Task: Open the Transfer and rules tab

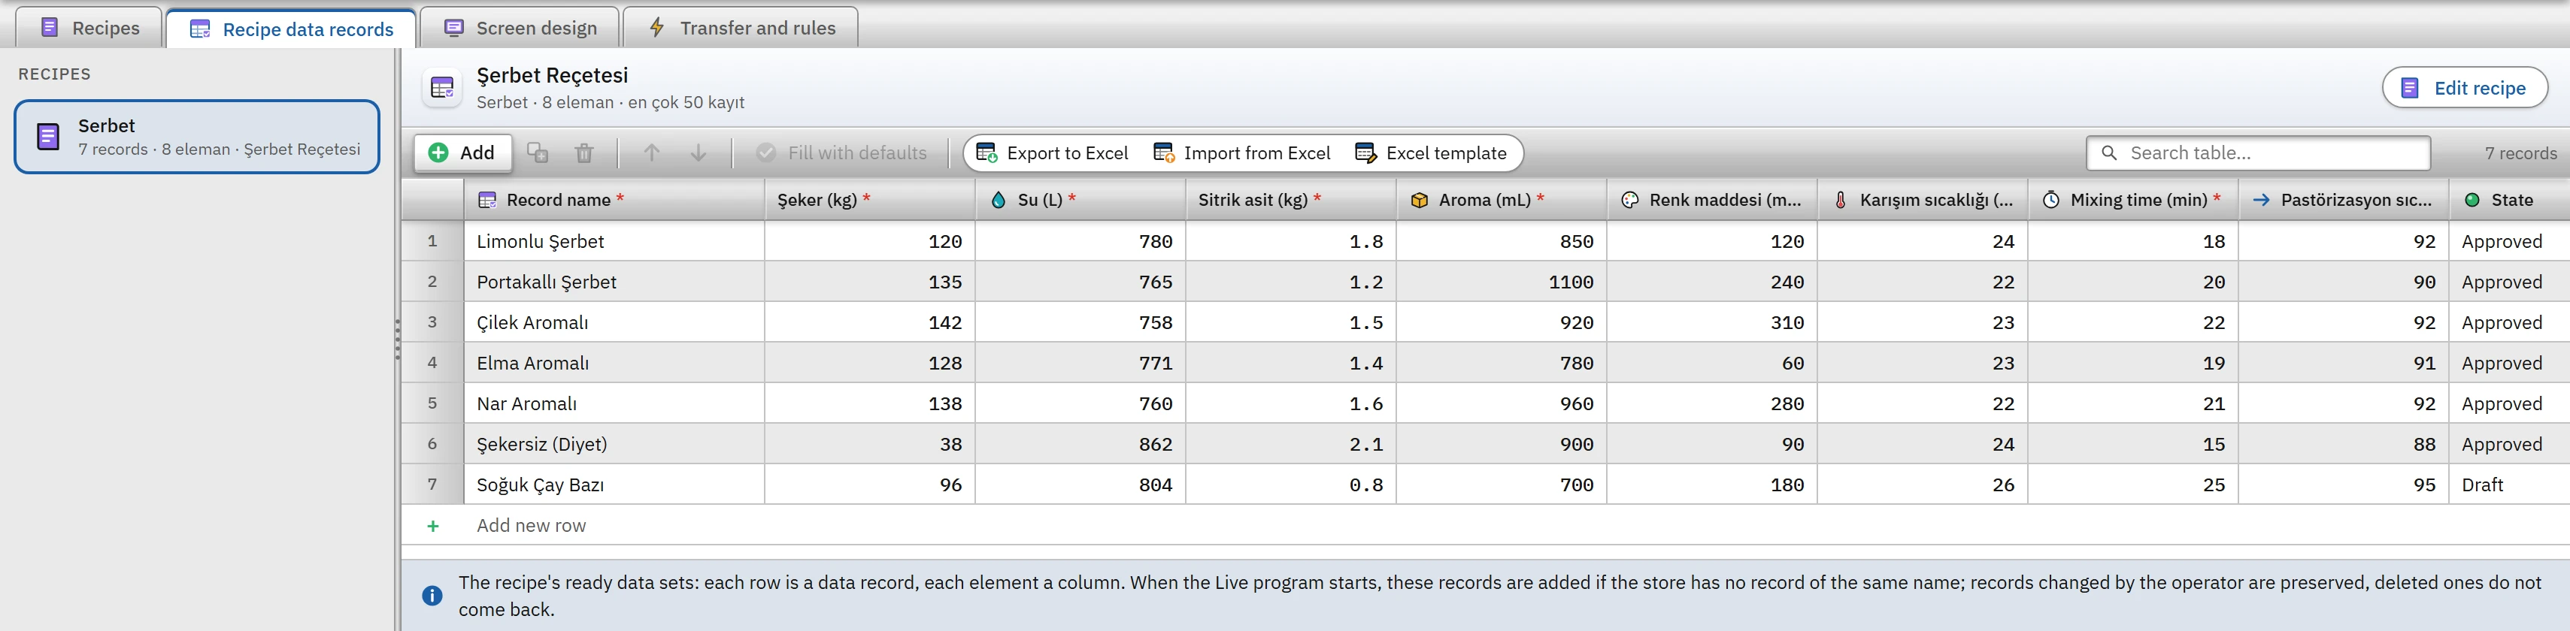Action: [x=741, y=28]
